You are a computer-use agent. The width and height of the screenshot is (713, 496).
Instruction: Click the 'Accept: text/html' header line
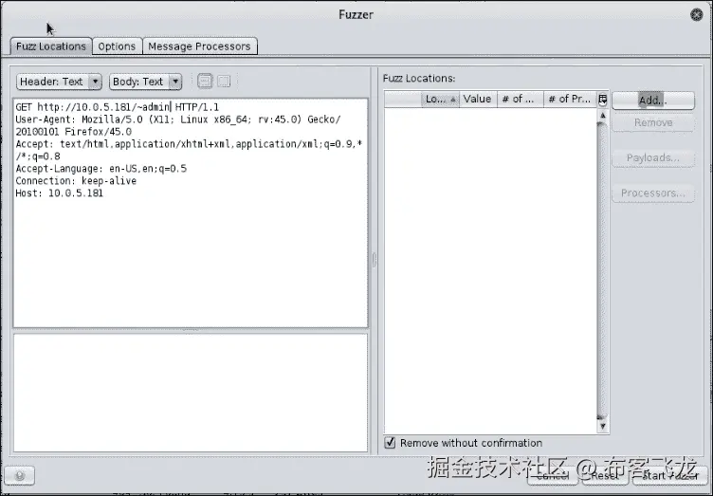(189, 150)
